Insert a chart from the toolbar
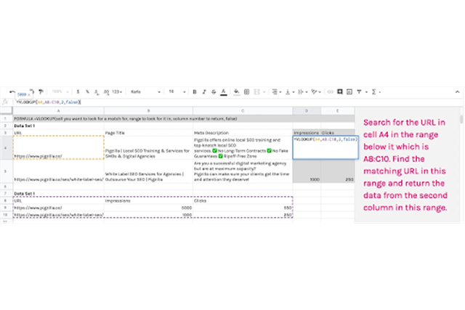The image size is (465, 310). point(350,92)
